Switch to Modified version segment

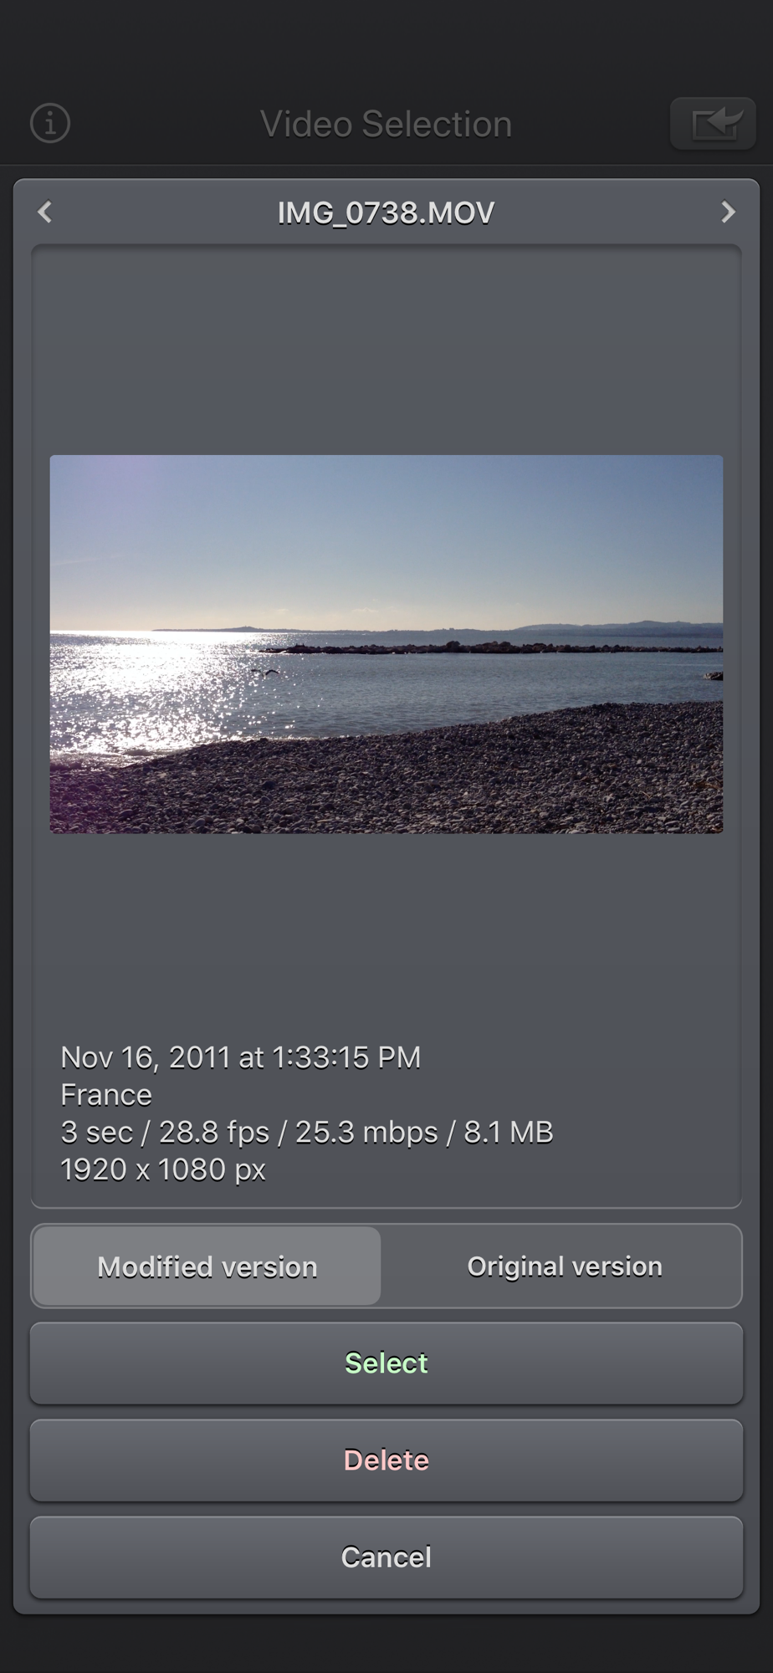click(207, 1266)
